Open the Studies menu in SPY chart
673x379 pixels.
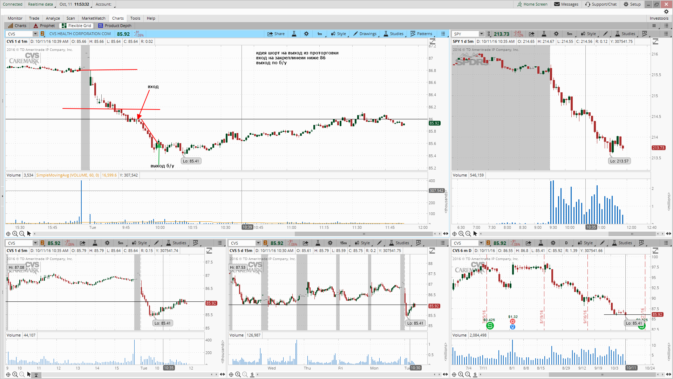[625, 34]
